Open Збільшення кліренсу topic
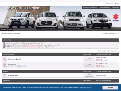The height and width of the screenshot is (91, 121). [x=36, y=45]
